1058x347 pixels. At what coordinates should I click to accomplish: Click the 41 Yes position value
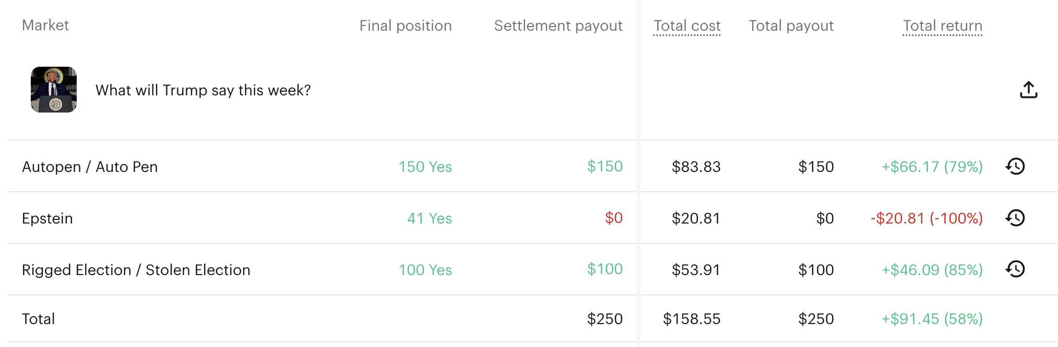coord(429,218)
